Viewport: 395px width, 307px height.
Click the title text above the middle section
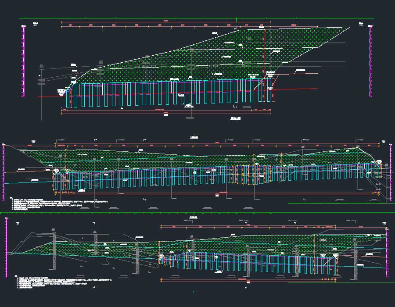coord(194,137)
